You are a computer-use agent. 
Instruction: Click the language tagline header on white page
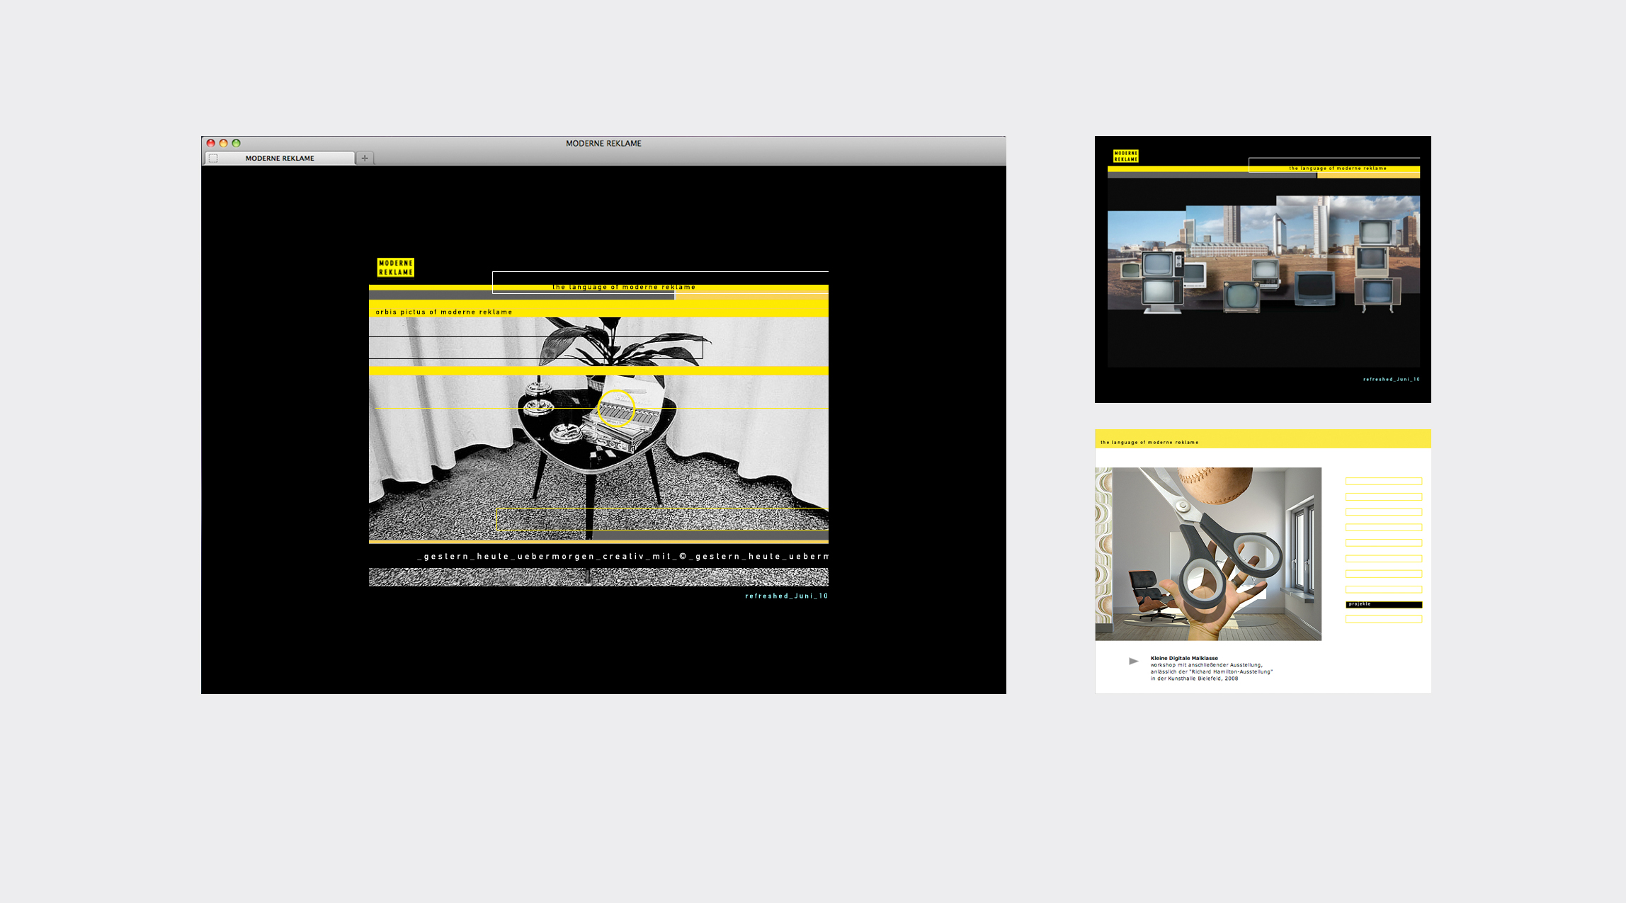(x=1149, y=442)
